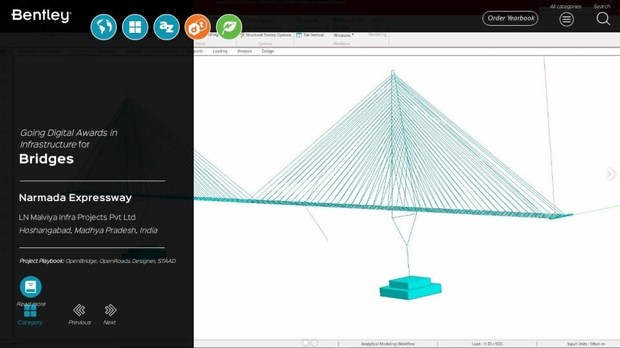Viewport: 620px width, 348px height.
Task: Click the 'Search' label in header
Action: [602, 6]
